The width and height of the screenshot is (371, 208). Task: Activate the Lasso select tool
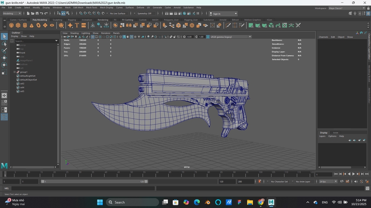4,44
